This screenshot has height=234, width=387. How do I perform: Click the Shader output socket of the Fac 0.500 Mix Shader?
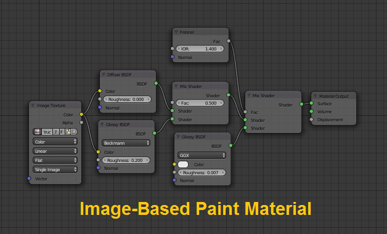pos(229,95)
